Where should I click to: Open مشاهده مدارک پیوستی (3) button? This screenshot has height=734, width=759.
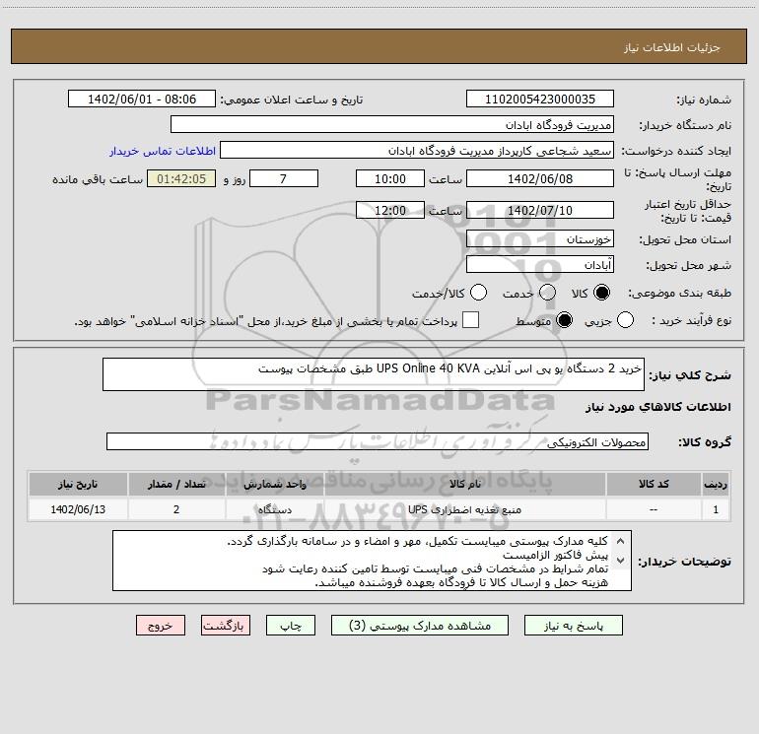coord(420,626)
